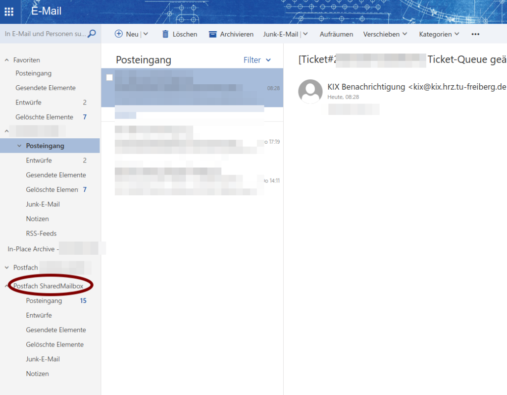507x395 pixels.
Task: Click the sender avatar icon
Action: [310, 91]
